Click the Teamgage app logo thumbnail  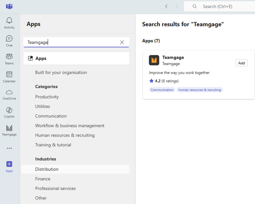click(x=154, y=61)
